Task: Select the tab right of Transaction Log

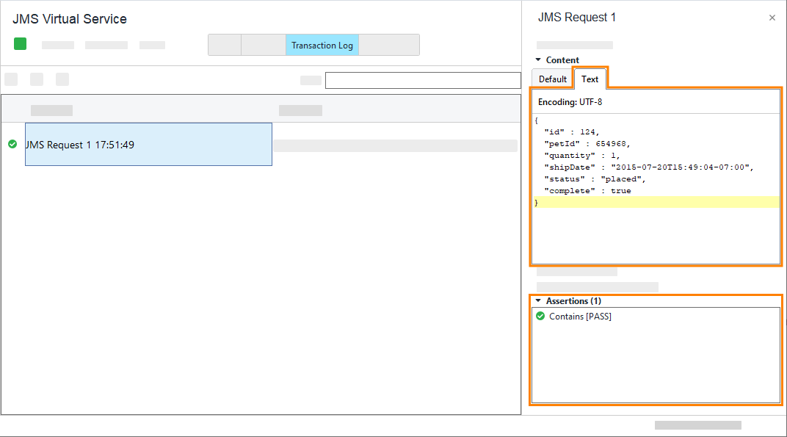Action: tap(389, 45)
